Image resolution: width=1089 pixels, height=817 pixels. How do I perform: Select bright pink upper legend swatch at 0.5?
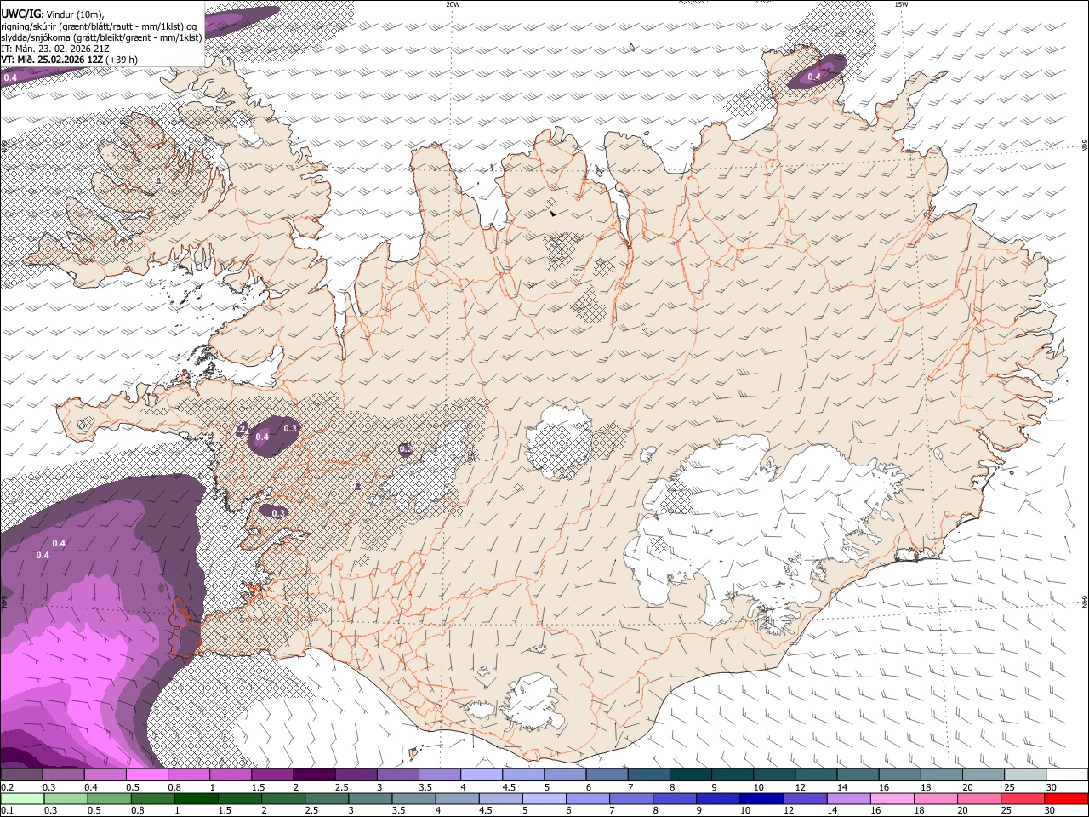(146, 775)
